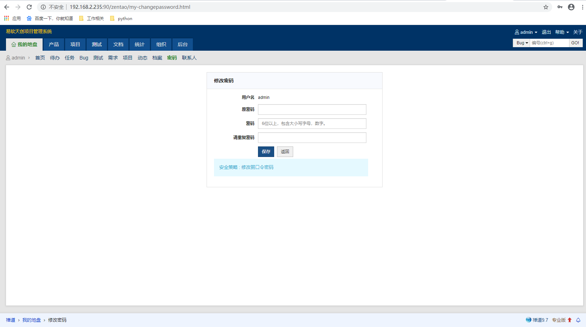Switch to the 项目 main tab
This screenshot has width=586, height=327.
(75, 44)
